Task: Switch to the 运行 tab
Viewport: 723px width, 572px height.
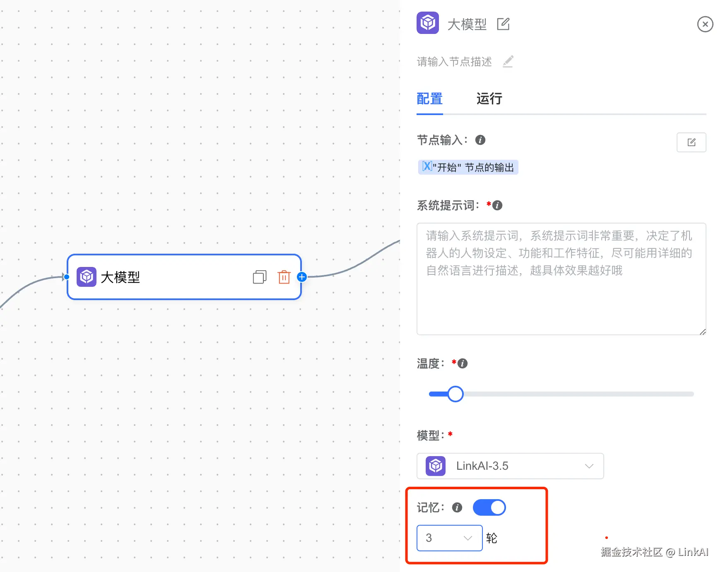Action: [x=489, y=99]
